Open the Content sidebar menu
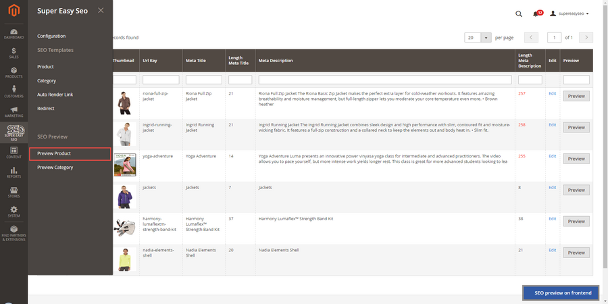 [14, 153]
